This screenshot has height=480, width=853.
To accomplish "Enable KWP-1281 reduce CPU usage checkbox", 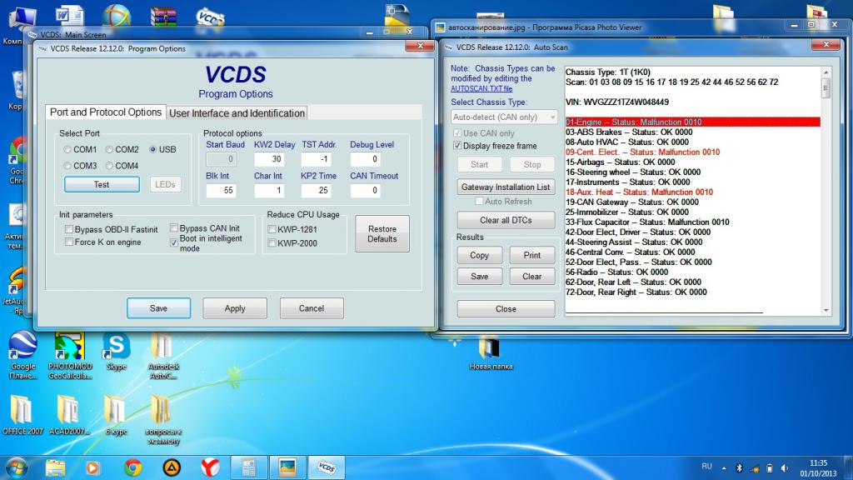I will pos(272,229).
